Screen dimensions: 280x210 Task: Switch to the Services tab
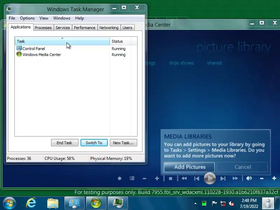tap(63, 28)
